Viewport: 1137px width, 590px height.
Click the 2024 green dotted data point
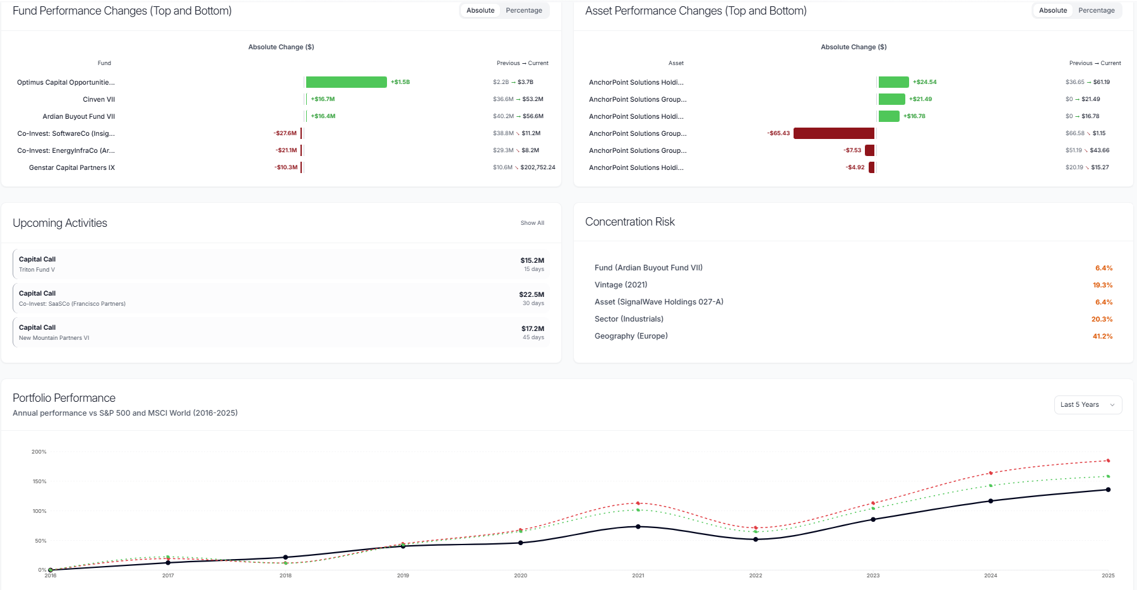(991, 486)
